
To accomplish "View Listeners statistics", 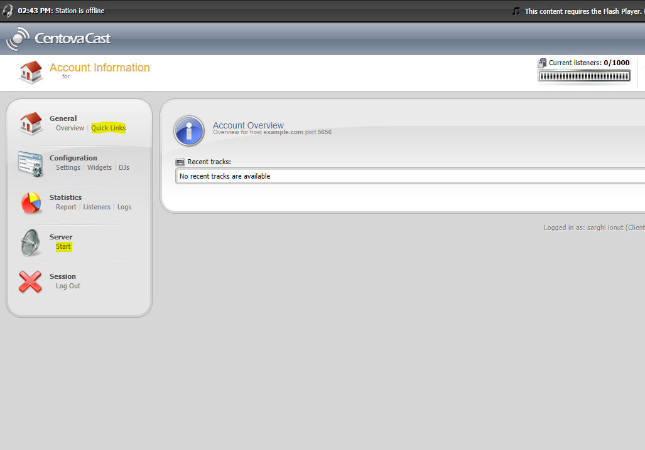I will 97,207.
